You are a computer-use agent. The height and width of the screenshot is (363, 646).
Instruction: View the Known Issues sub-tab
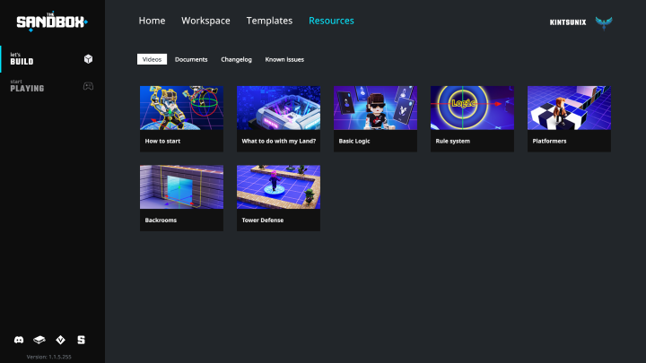click(x=284, y=59)
